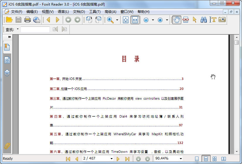Click Find Next button
242x164 pixels.
tap(64, 29)
